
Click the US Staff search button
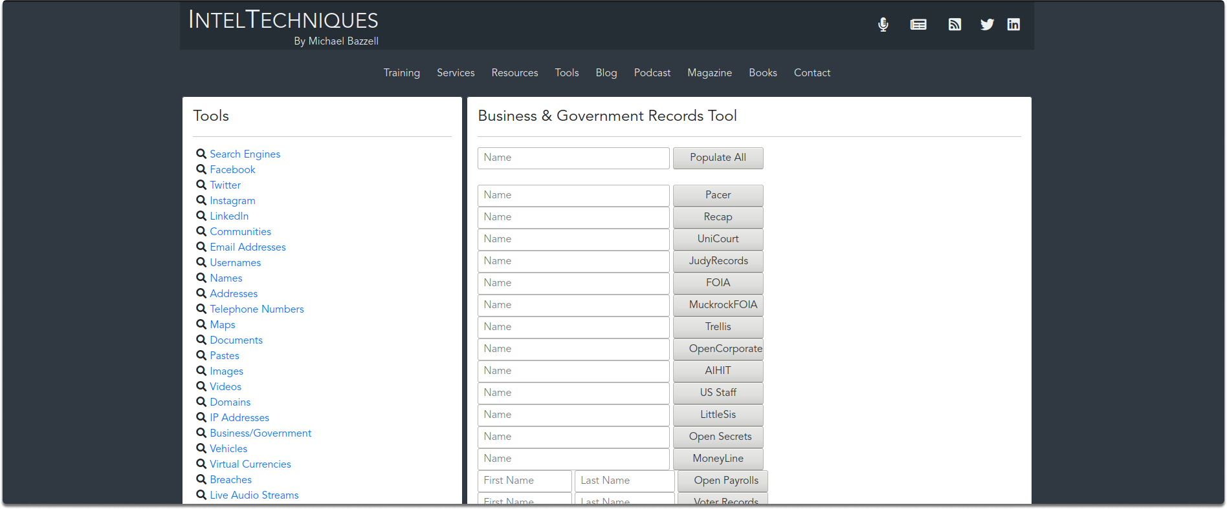[718, 393]
